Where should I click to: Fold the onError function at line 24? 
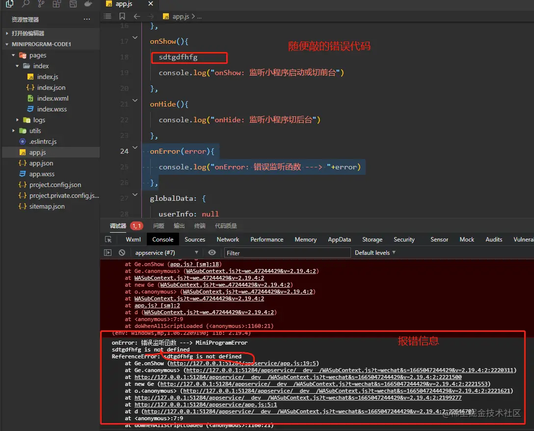(x=135, y=148)
